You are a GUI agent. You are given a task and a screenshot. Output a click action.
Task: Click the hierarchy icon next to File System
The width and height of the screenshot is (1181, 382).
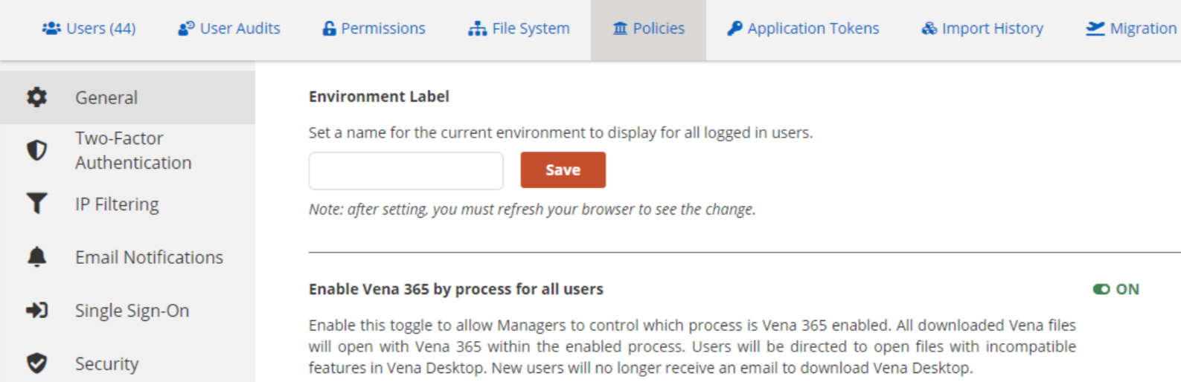(477, 28)
